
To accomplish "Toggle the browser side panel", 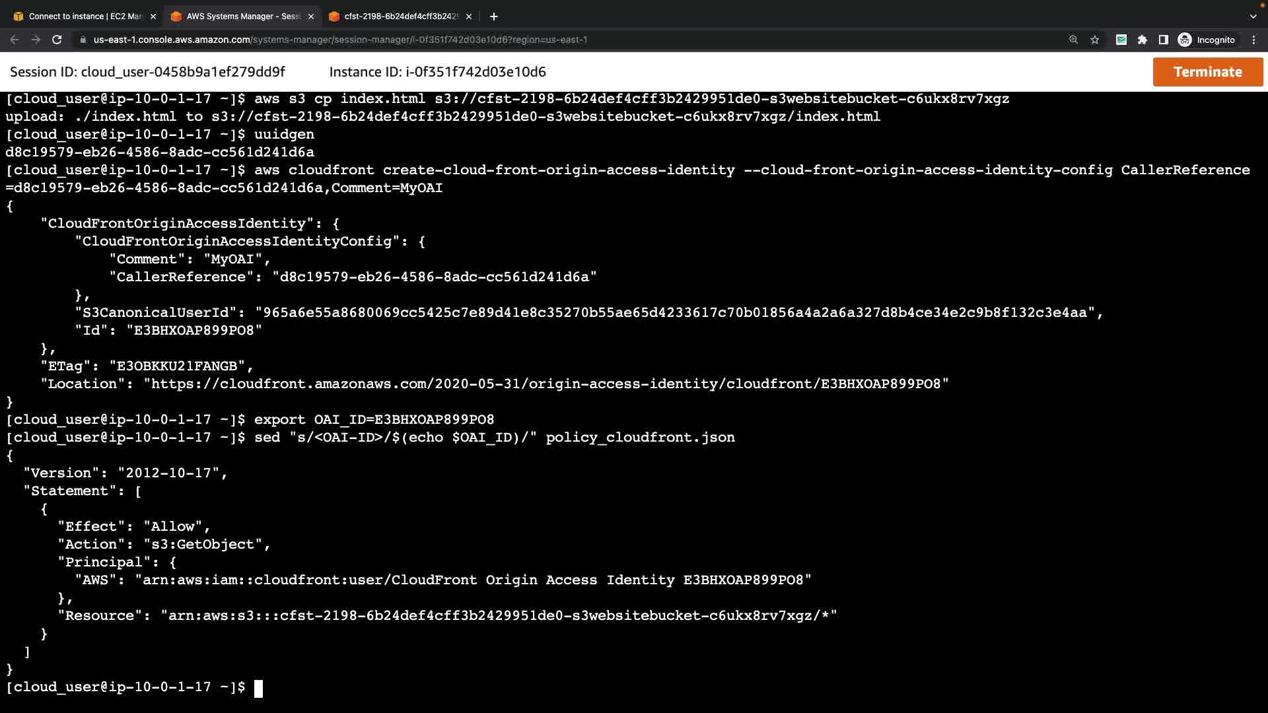I will point(1164,40).
